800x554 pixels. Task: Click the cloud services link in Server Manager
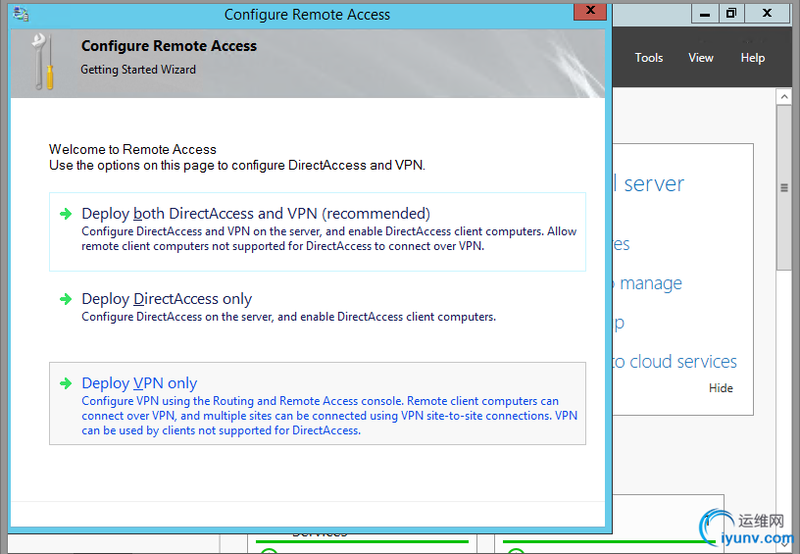[x=675, y=361]
